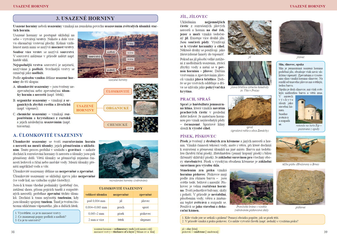The height and width of the screenshot is (239, 337).
Task: Click the 'souvrství' label on the diagram
Action: pos(94,57)
